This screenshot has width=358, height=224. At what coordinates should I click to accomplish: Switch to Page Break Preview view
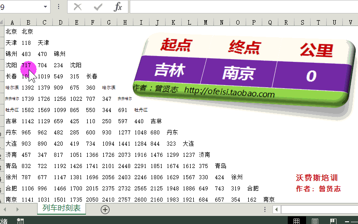point(333,221)
